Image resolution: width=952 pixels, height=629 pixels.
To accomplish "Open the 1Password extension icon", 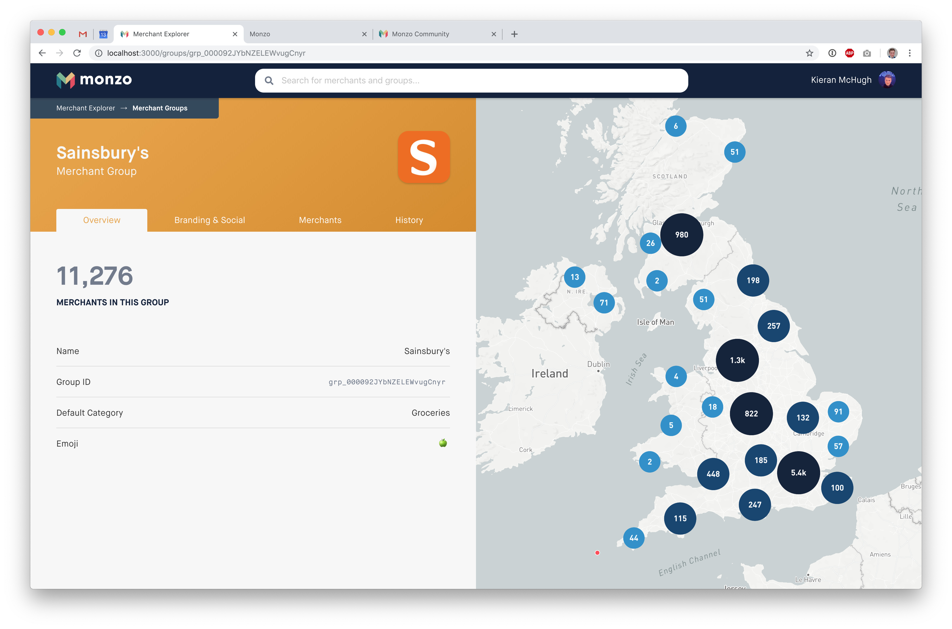I will coord(832,53).
